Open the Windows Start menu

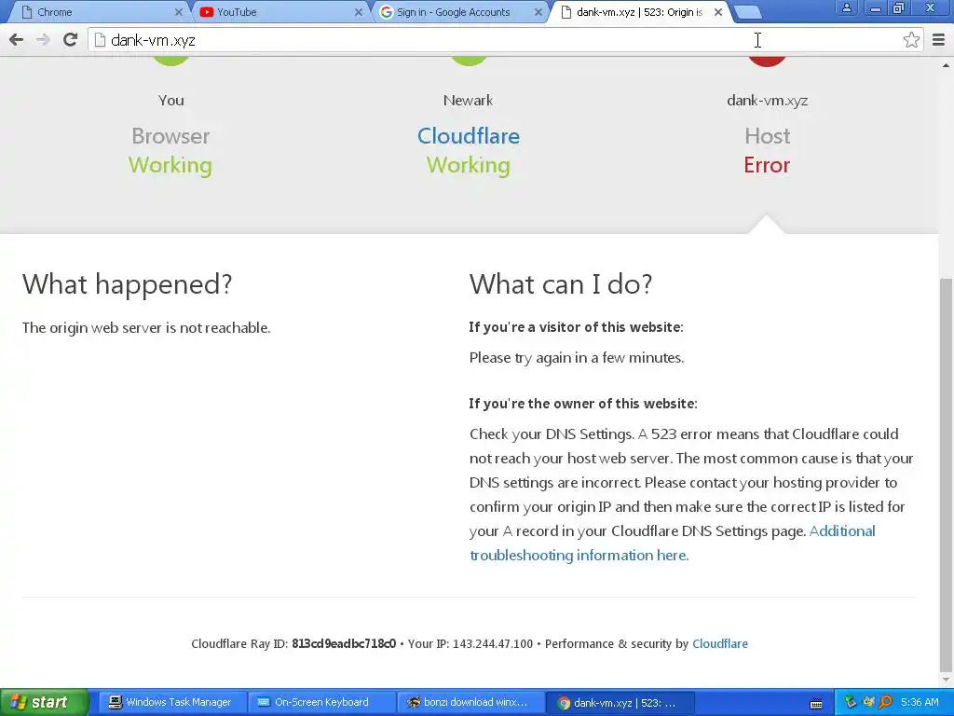(x=43, y=702)
